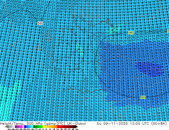Screen dimensions: 169x130
Task: Click the magenta legend swatch near -36
Action: coord(21,127)
